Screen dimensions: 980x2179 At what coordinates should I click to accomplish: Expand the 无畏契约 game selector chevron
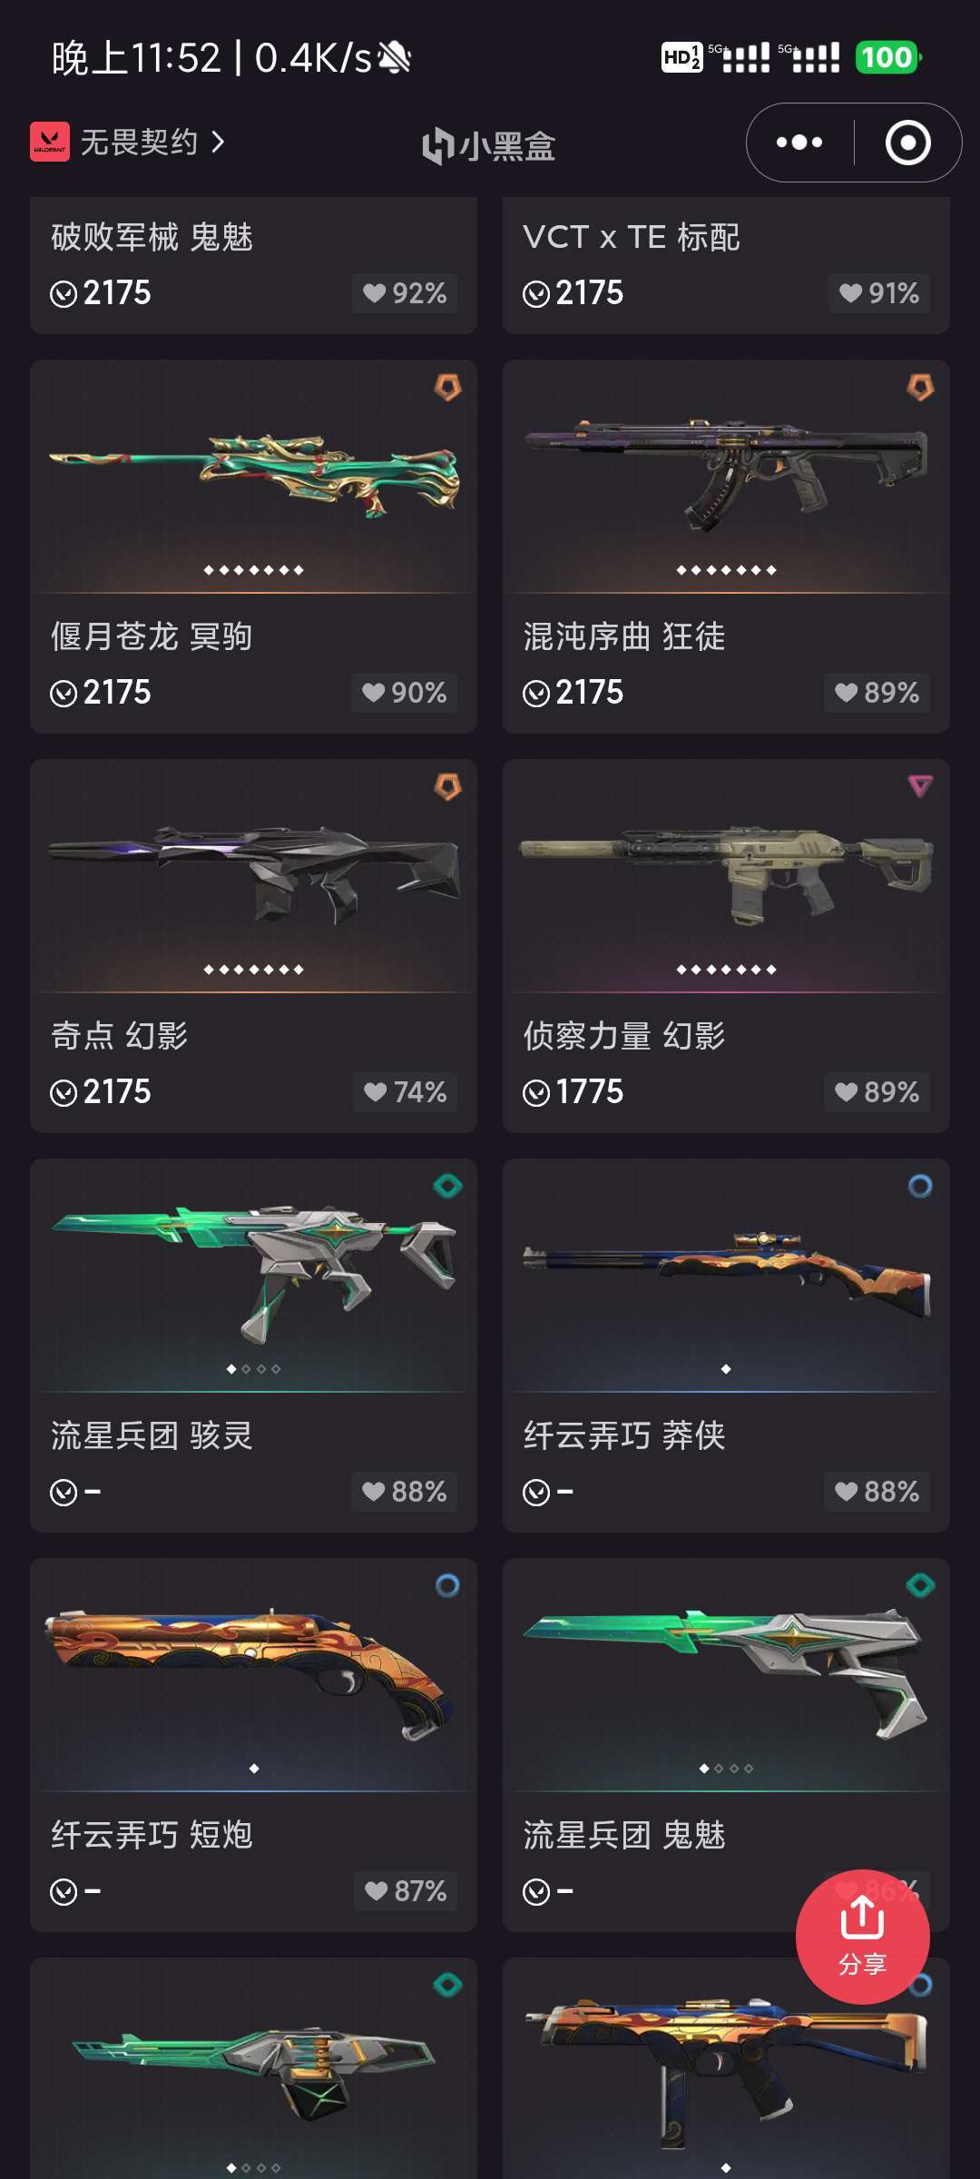pyautogui.click(x=217, y=142)
